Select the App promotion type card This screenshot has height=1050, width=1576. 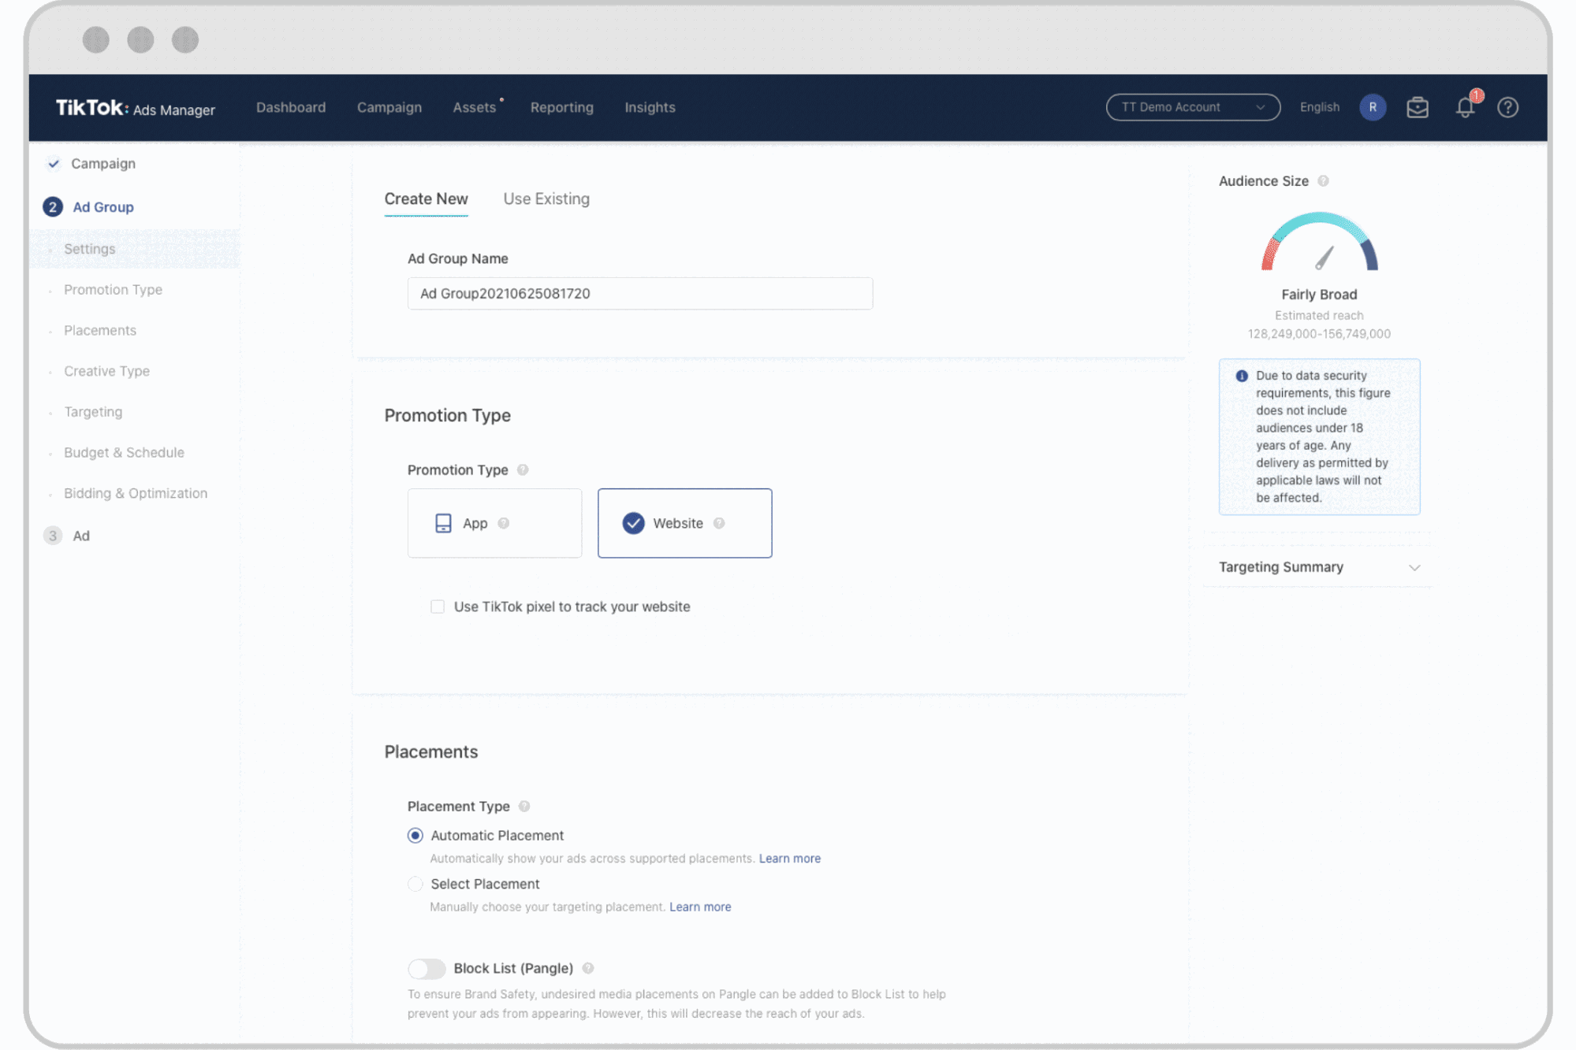coord(494,523)
